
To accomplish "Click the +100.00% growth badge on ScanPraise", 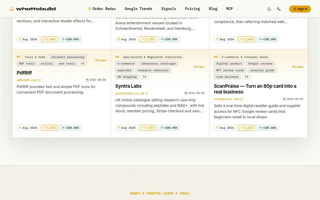I will (x=267, y=128).
